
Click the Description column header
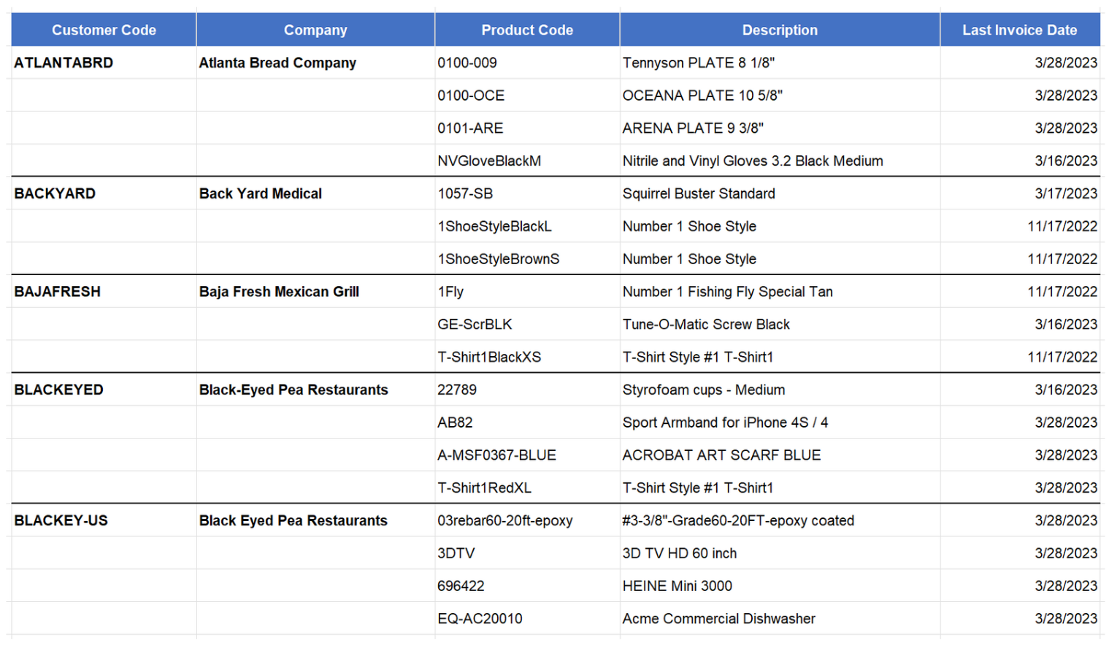coord(779,30)
